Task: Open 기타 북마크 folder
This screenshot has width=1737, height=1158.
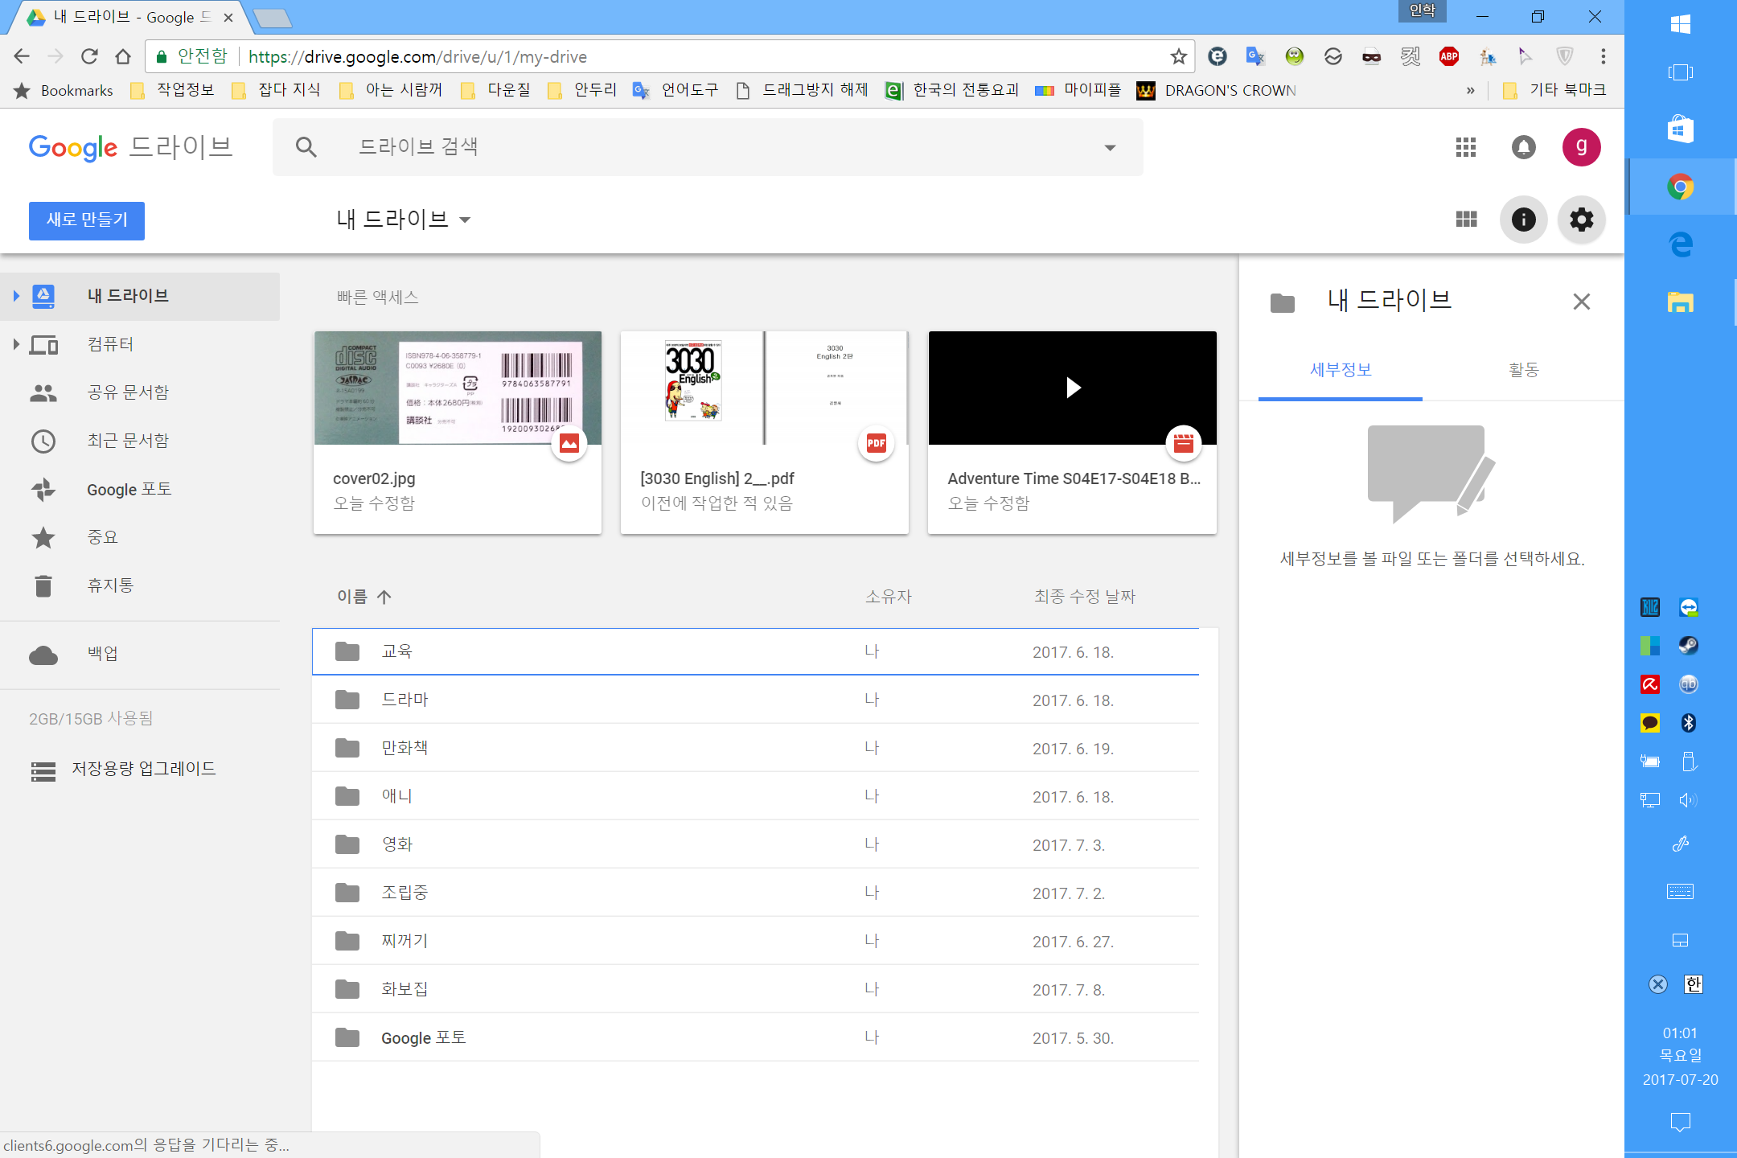Action: point(1554,90)
